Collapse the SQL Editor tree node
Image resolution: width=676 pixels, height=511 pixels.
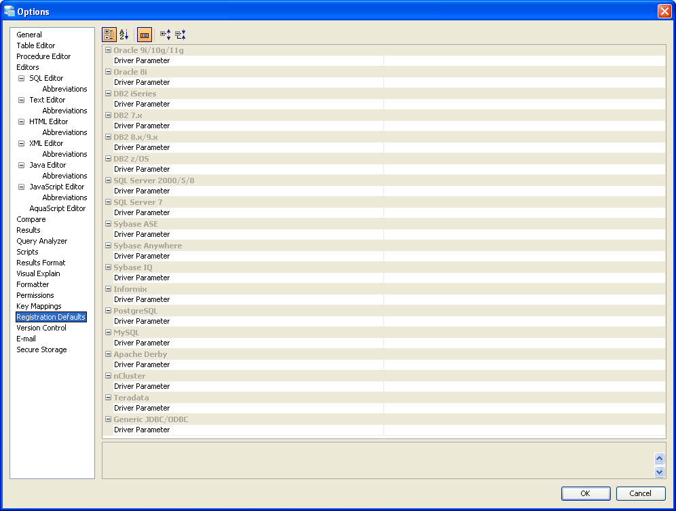21,79
